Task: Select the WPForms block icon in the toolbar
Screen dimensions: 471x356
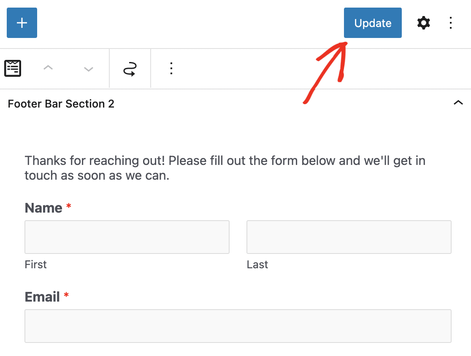Action: pos(13,68)
